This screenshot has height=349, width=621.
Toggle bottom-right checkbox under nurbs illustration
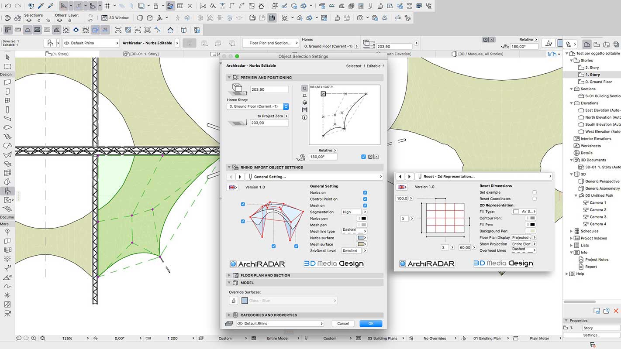click(x=296, y=246)
